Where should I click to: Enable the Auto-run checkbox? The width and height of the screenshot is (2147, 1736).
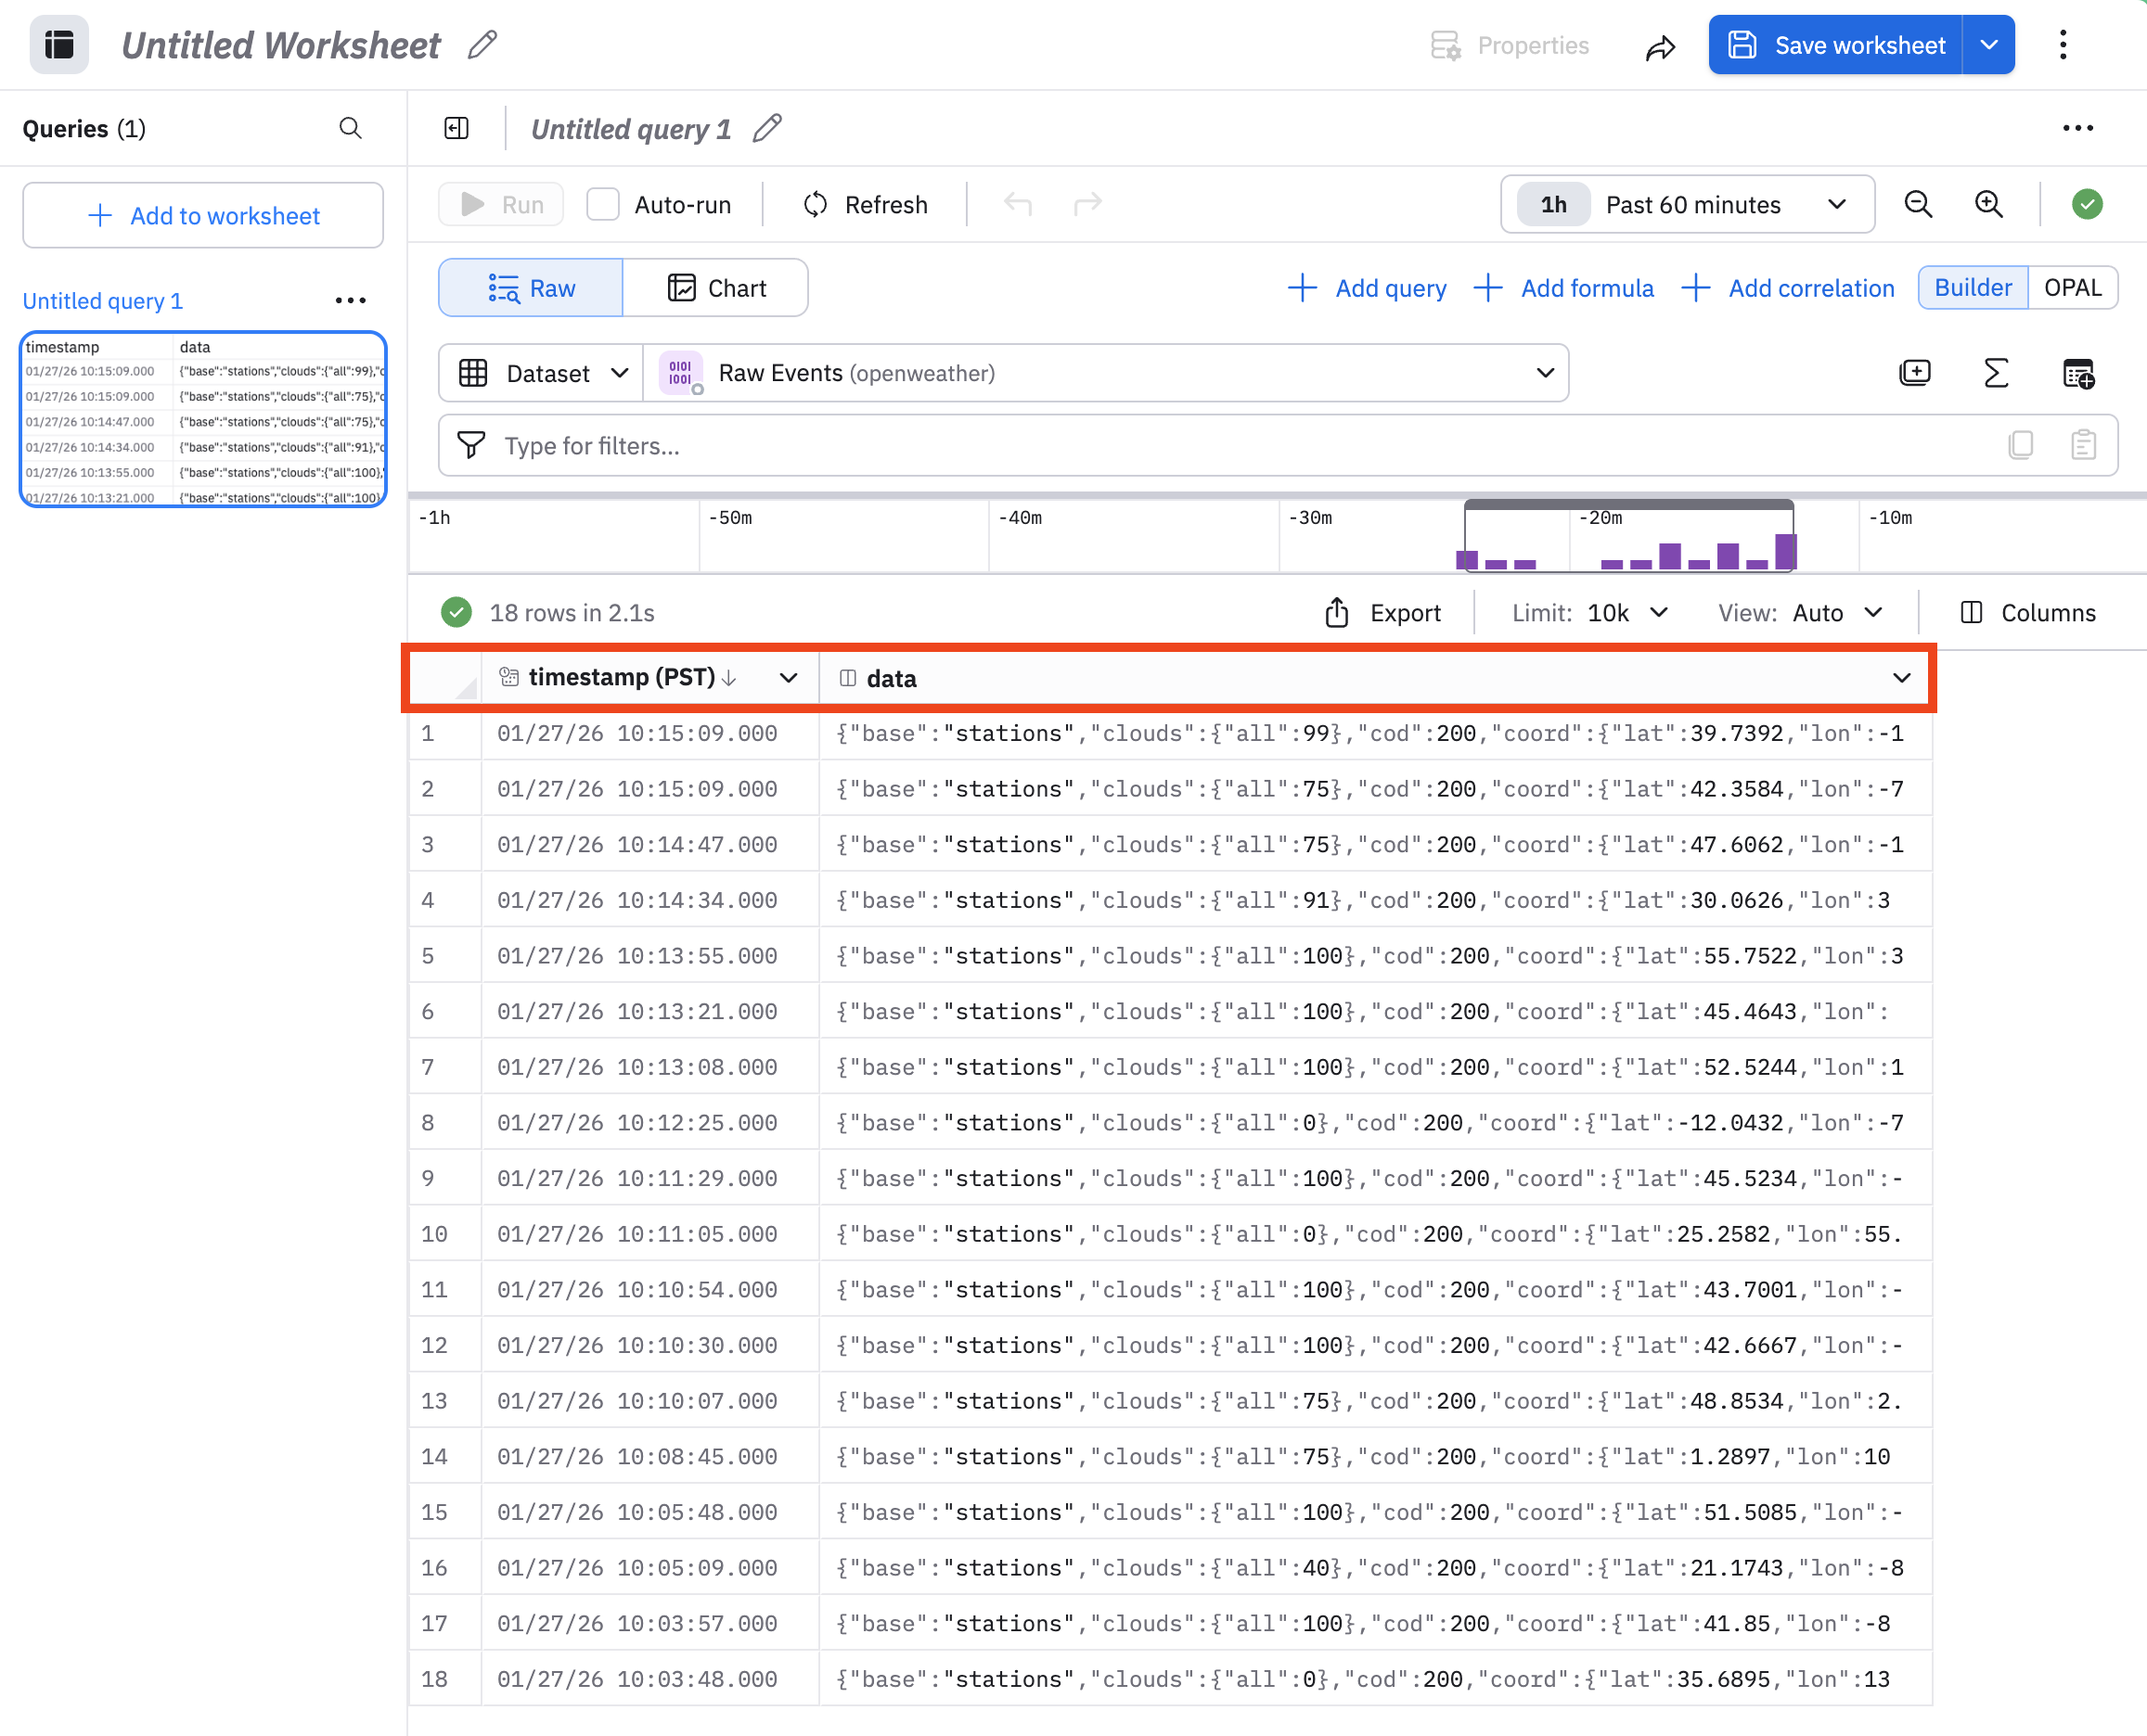tap(603, 204)
